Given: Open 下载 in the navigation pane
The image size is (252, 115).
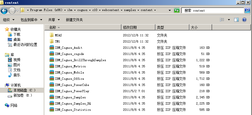Looking at the screenshot, I should tap(17, 35).
